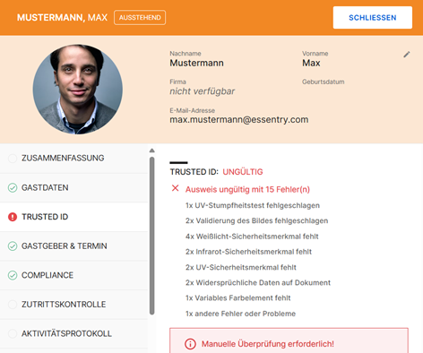Viewport: 423px width, 353px height.
Task: Click the empty circle beside Aktivitätsprotokoll
Action: click(13, 333)
